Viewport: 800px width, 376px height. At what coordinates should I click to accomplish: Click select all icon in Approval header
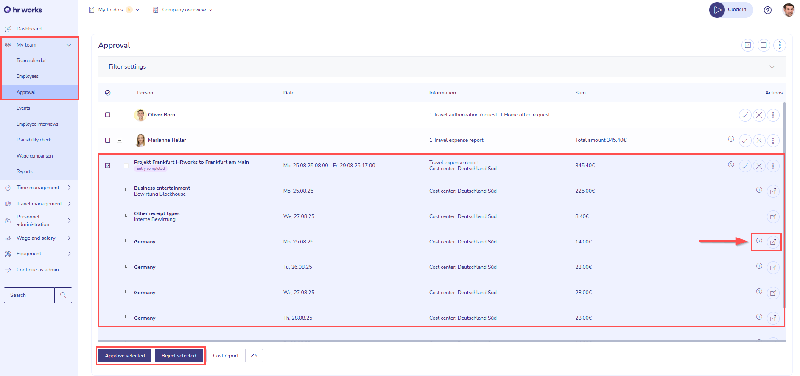[x=747, y=45]
